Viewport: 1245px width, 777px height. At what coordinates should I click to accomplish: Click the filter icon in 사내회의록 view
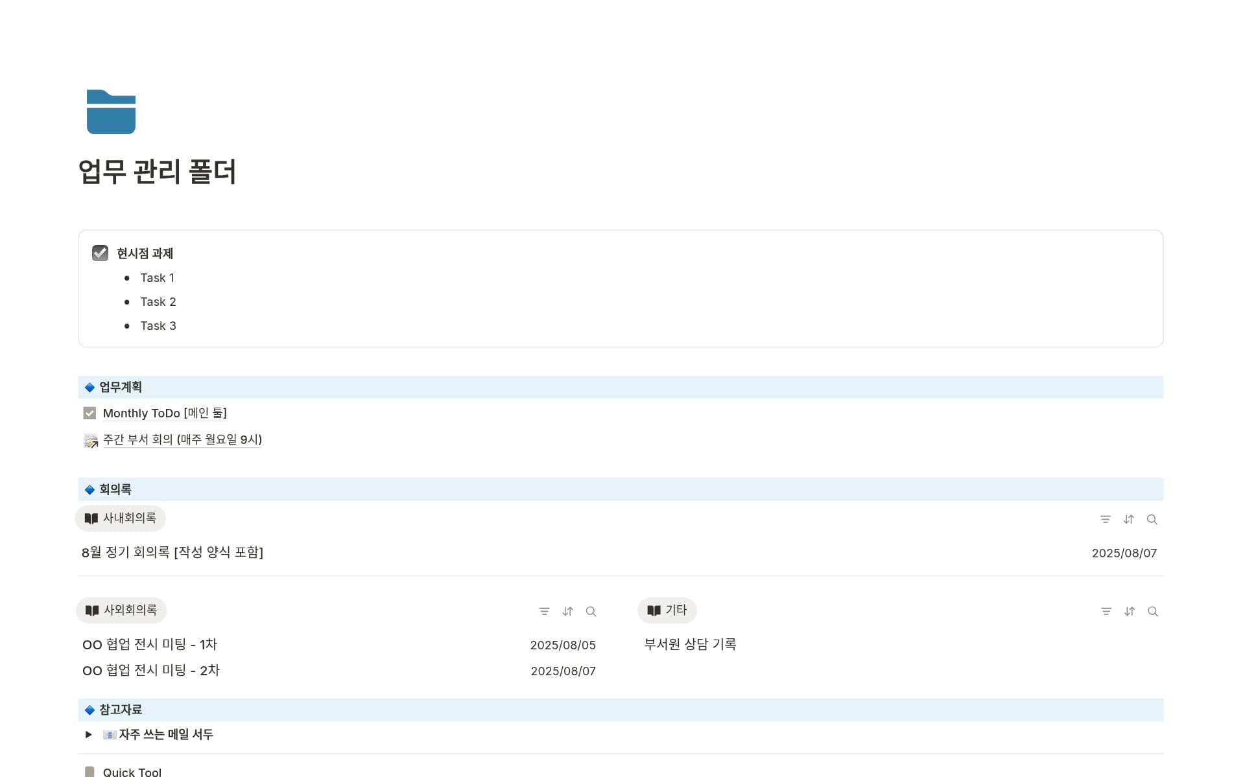click(x=1106, y=520)
